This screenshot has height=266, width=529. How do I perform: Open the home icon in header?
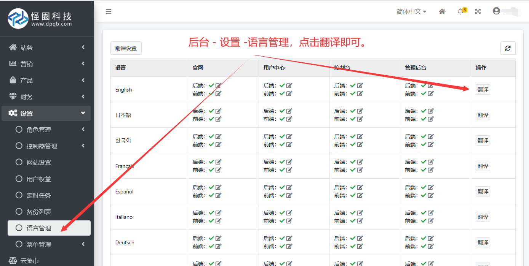[442, 11]
